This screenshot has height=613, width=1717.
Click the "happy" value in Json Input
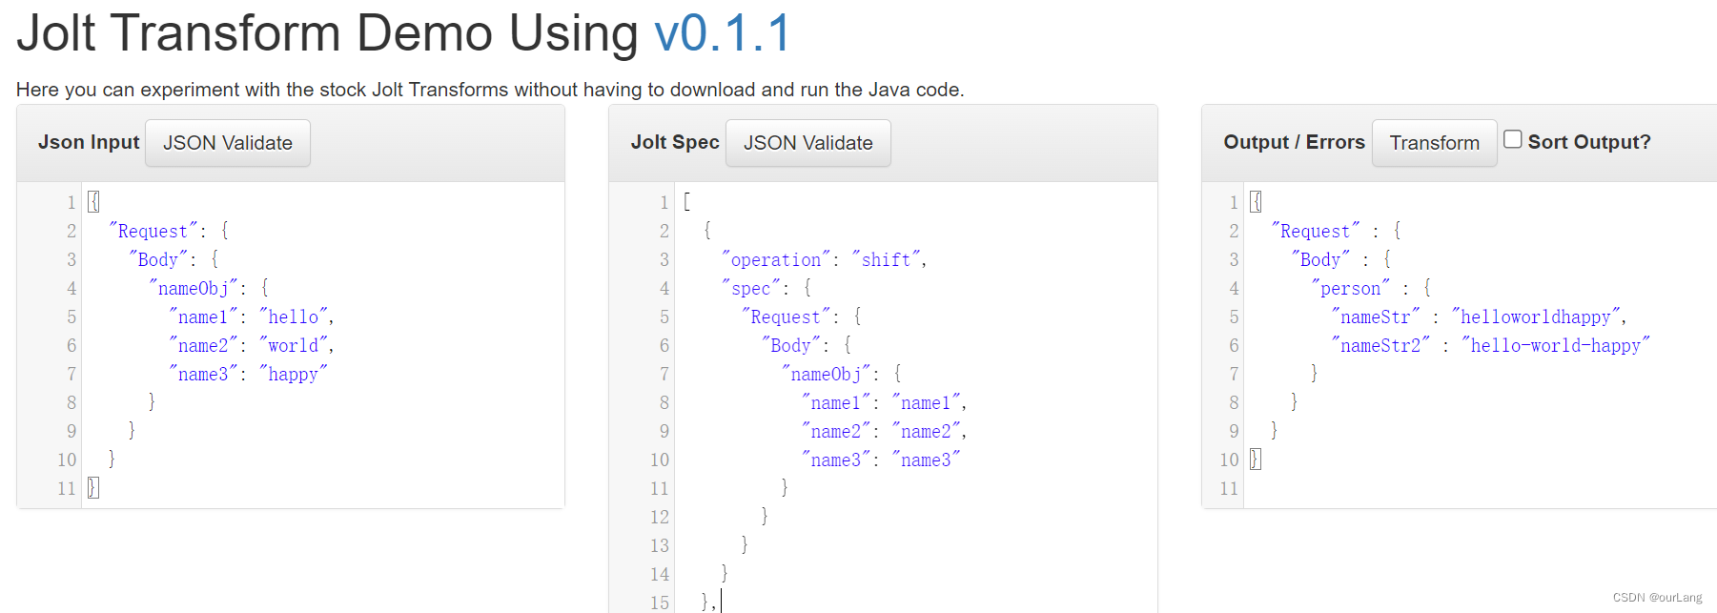coord(294,374)
